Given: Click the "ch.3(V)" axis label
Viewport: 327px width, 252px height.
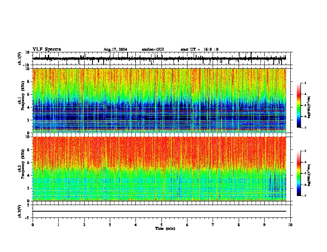Looking at the screenshot, I should pyautogui.click(x=20, y=211).
